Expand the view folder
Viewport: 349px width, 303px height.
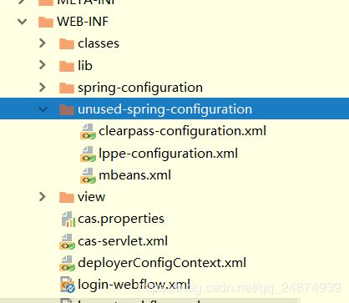click(43, 197)
